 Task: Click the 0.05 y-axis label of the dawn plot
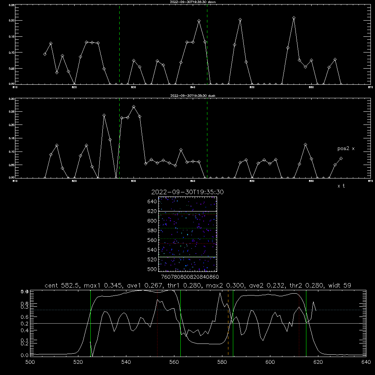(x=12, y=68)
